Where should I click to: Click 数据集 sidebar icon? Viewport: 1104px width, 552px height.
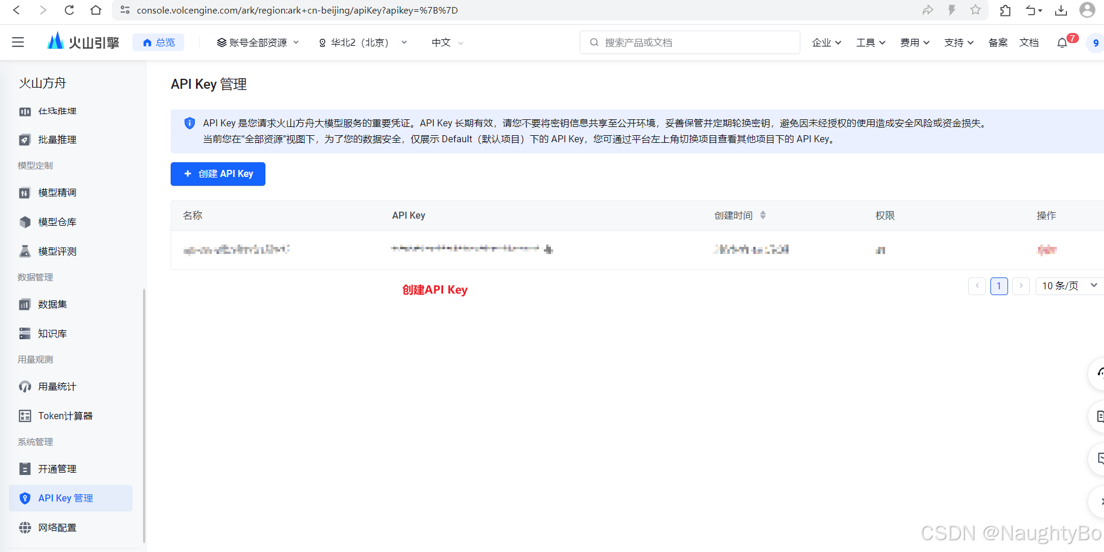click(25, 305)
